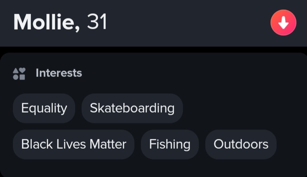This screenshot has height=177, width=307.
Task: Tap the heart-and-shapes icon beside Interests
Action: pos(19,73)
